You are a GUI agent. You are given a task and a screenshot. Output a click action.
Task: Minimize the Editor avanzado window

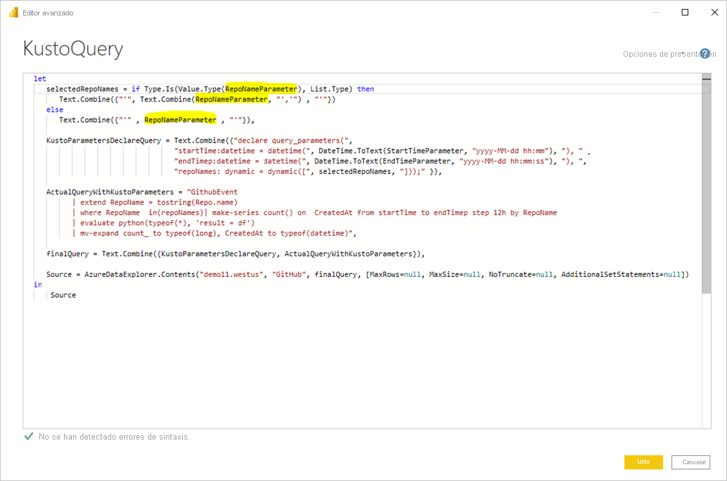656,12
